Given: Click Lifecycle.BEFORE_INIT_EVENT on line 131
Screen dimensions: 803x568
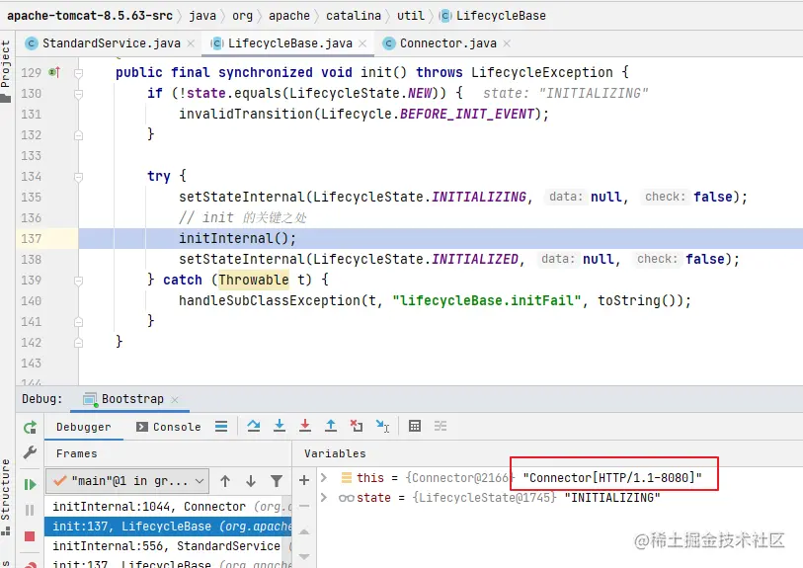Looking at the screenshot, I should tap(428, 115).
